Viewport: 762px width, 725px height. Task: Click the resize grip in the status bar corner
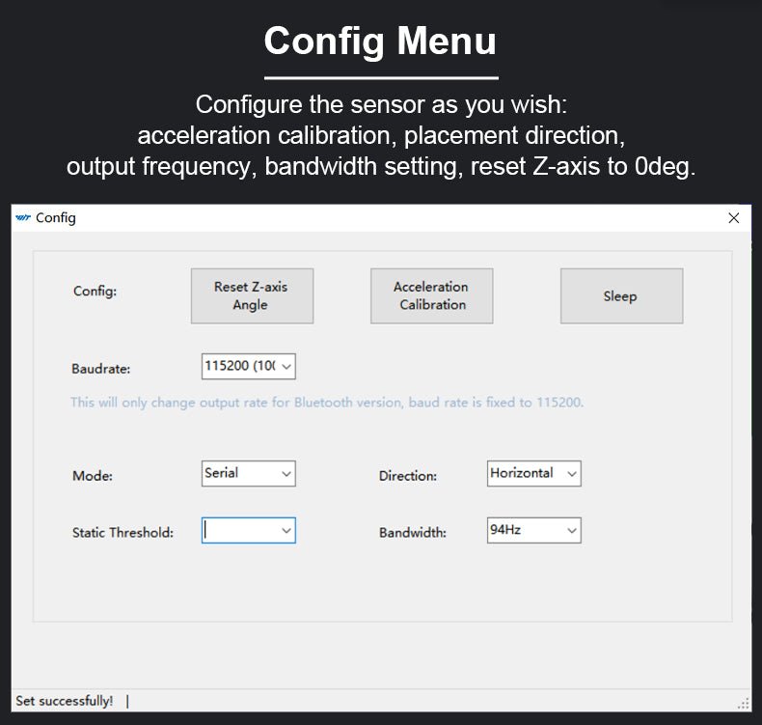pos(743,704)
